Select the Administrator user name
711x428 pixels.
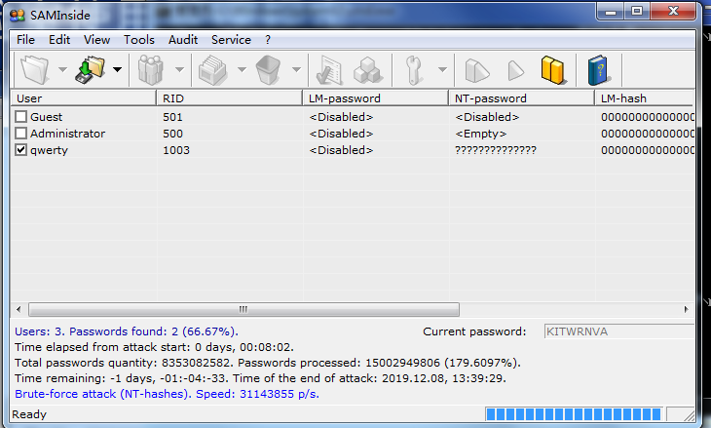pyautogui.click(x=67, y=134)
